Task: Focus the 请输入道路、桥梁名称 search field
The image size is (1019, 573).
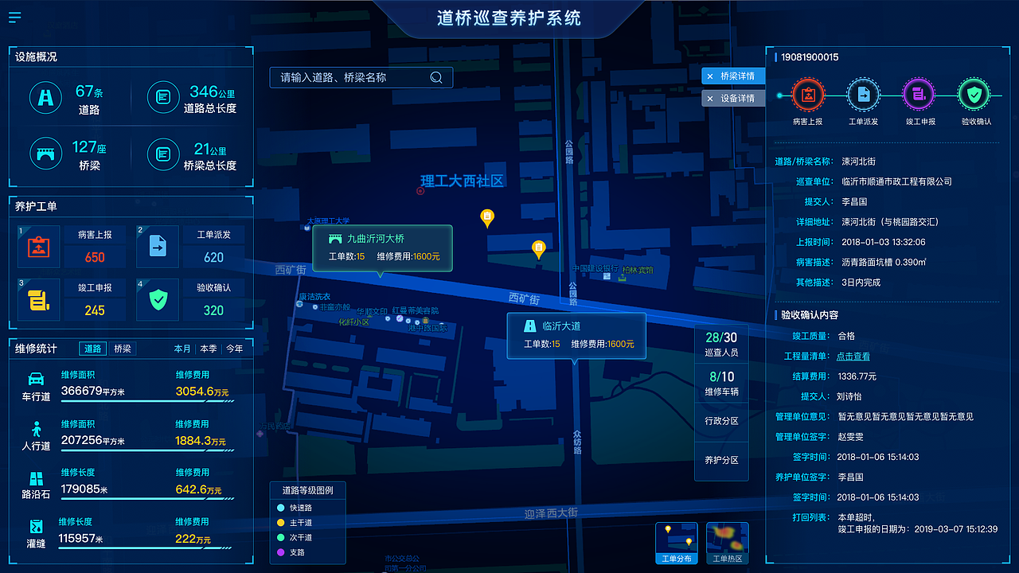Action: tap(361, 77)
